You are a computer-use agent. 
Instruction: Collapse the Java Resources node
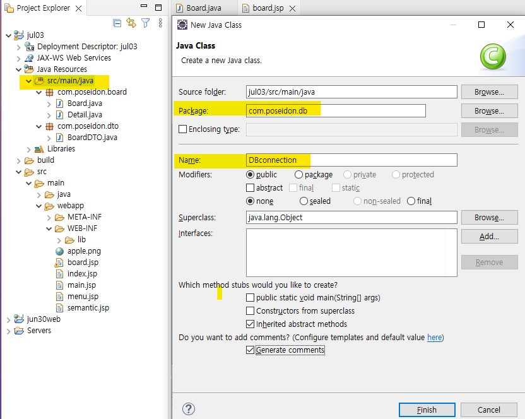(x=19, y=69)
